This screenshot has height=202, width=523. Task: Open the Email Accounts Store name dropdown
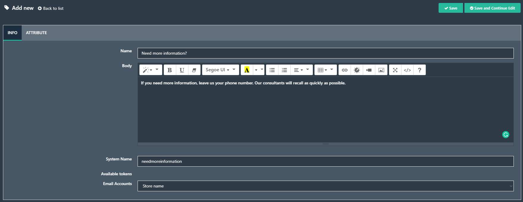(325, 186)
